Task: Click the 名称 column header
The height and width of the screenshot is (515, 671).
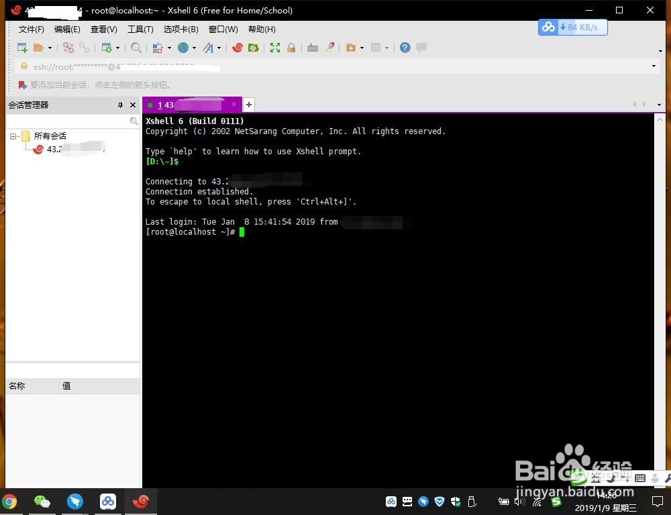Action: point(32,386)
